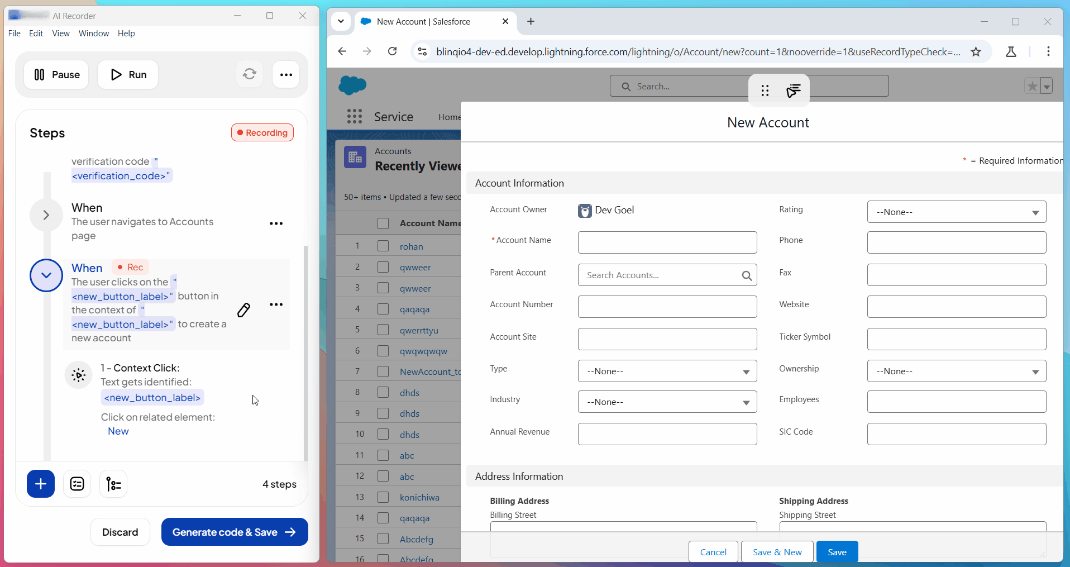1070x567 pixels.
Task: Pause the AI Recorder recording
Action: click(56, 75)
